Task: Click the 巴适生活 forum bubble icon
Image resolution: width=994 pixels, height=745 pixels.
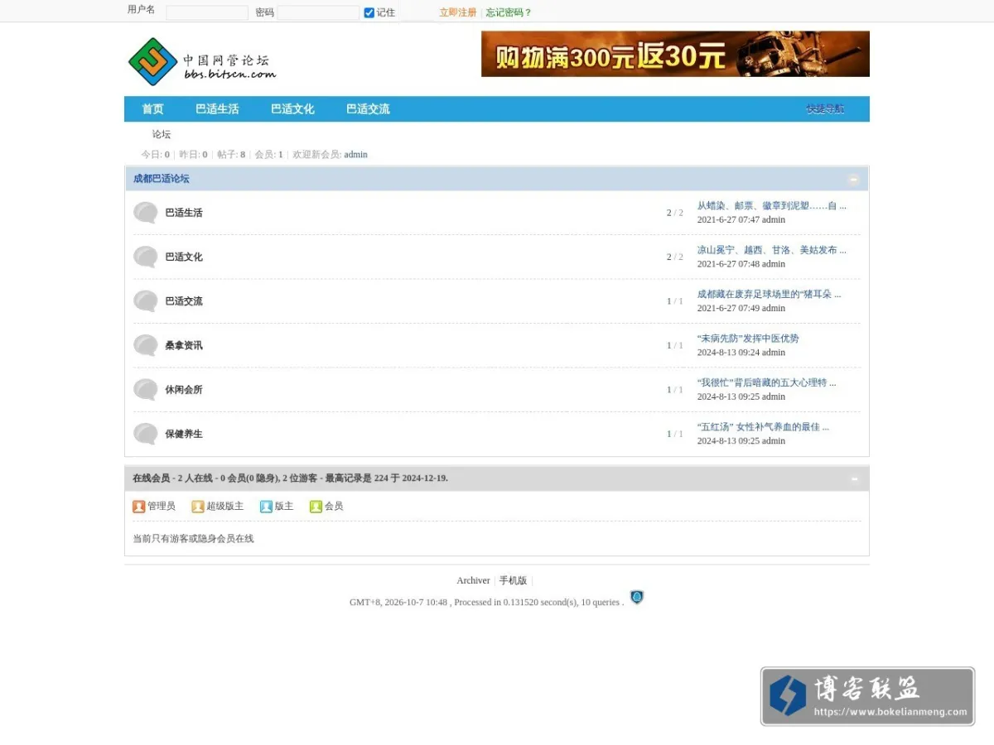Action: (146, 213)
